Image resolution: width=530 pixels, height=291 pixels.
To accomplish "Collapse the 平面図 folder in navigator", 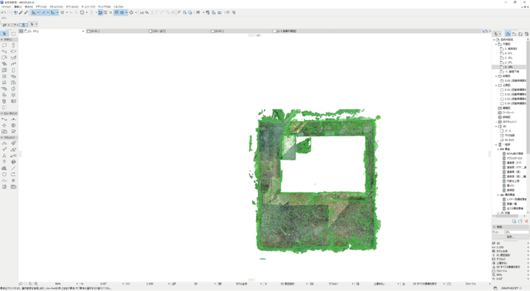I will pyautogui.click(x=496, y=44).
